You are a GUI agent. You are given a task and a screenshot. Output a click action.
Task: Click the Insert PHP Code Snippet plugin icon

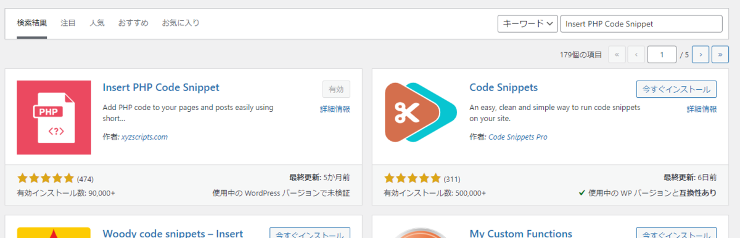pyautogui.click(x=54, y=117)
